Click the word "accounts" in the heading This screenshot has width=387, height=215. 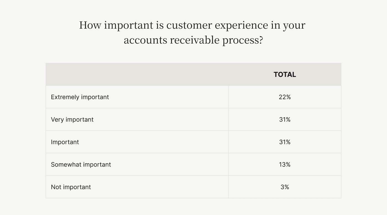pyautogui.click(x=145, y=40)
